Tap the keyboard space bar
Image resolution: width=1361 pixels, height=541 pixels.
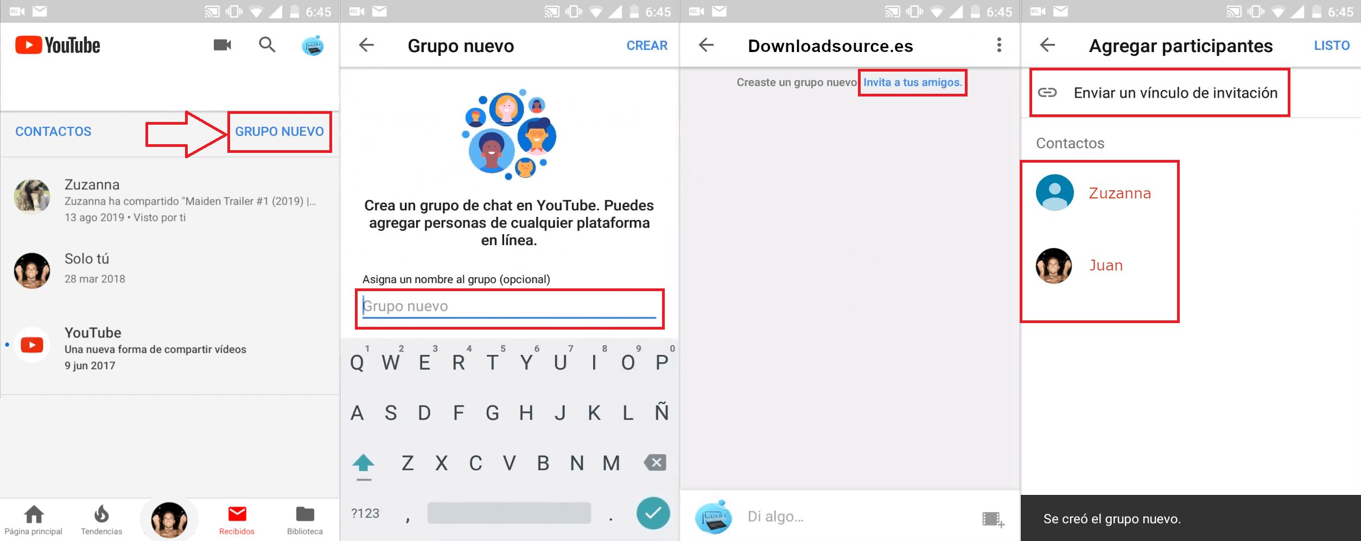click(509, 513)
